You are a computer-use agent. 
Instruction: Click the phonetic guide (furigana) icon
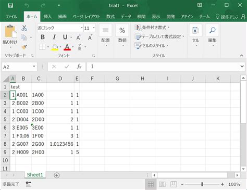point(79,47)
